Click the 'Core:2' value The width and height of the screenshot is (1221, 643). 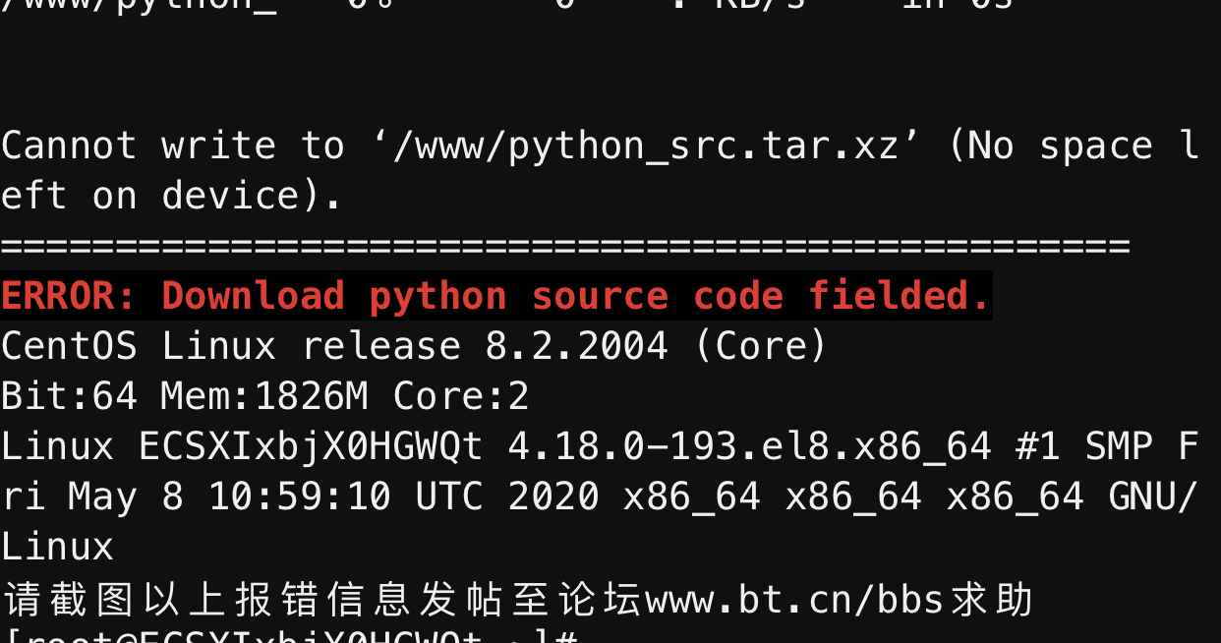tap(461, 396)
